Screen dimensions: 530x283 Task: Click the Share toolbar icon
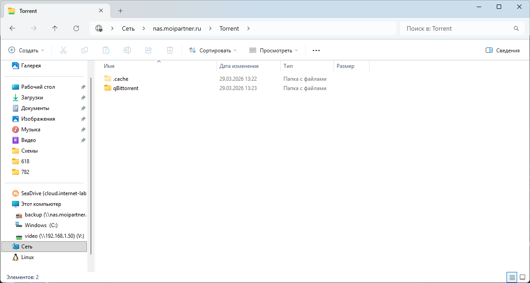tap(149, 51)
